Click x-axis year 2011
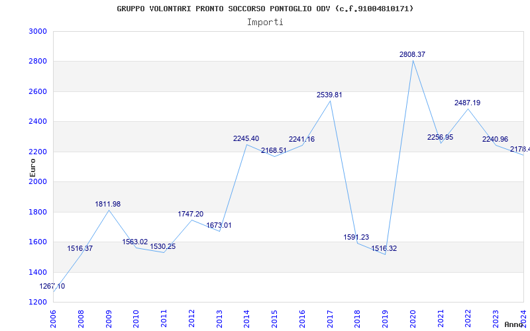 tap(164, 318)
